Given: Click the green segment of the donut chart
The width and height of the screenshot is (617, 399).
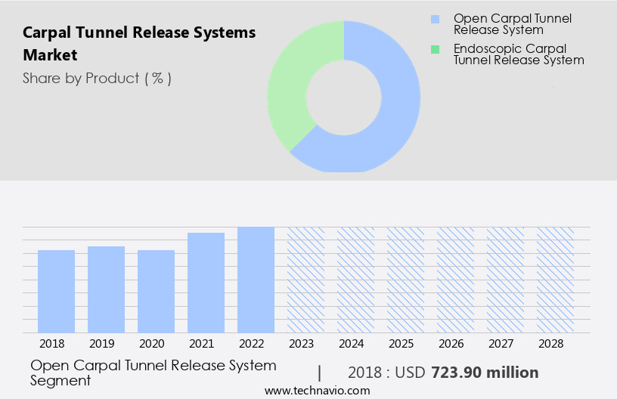Looking at the screenshot, I should (290, 83).
